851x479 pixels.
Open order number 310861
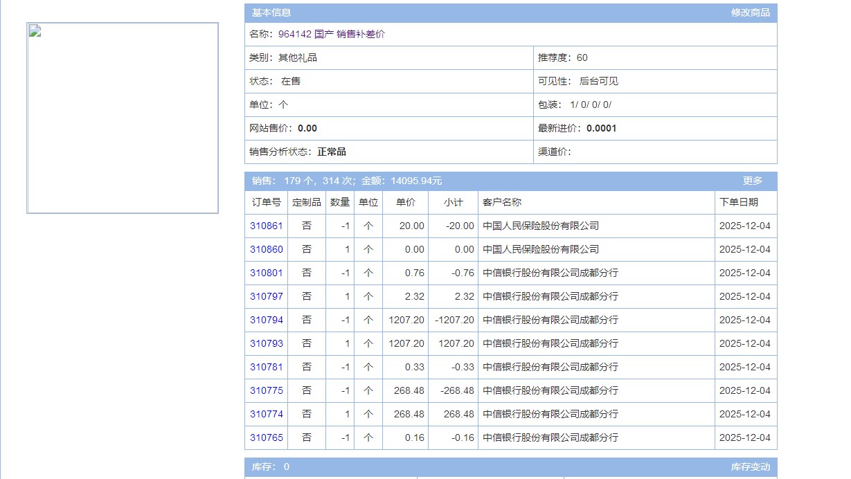pyautogui.click(x=266, y=226)
